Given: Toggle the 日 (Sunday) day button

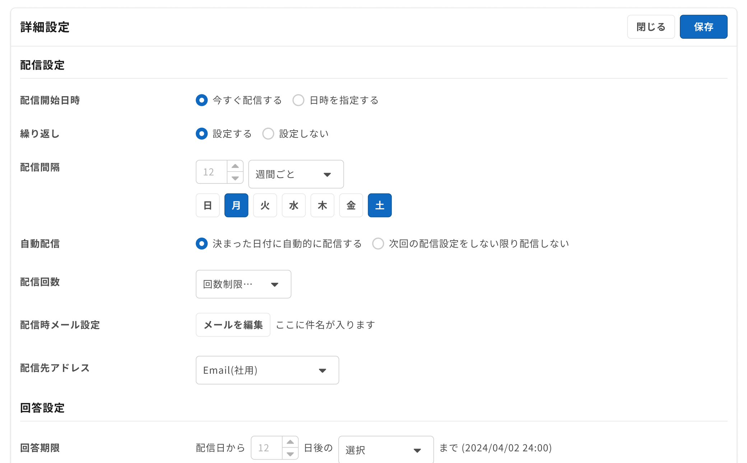Looking at the screenshot, I should [x=208, y=205].
